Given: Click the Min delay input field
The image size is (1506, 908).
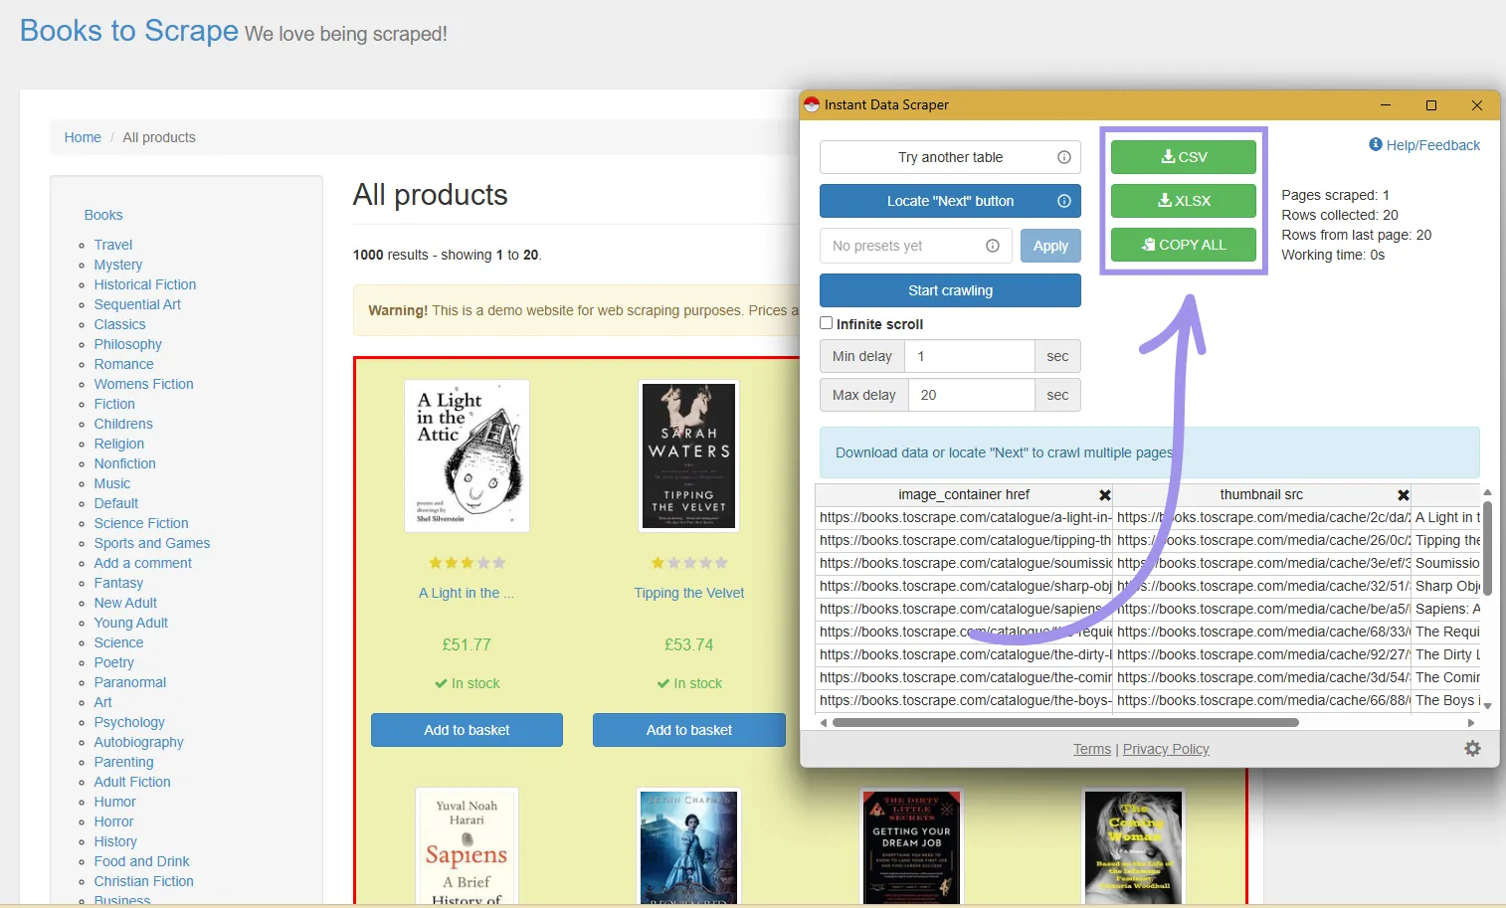Looking at the screenshot, I should tap(970, 356).
